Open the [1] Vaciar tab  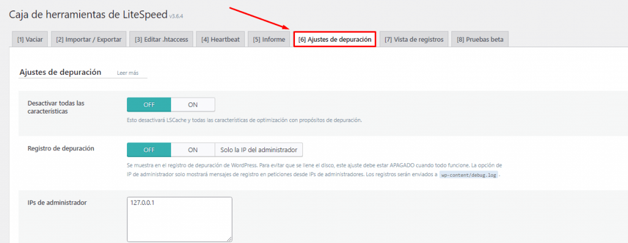coord(30,40)
